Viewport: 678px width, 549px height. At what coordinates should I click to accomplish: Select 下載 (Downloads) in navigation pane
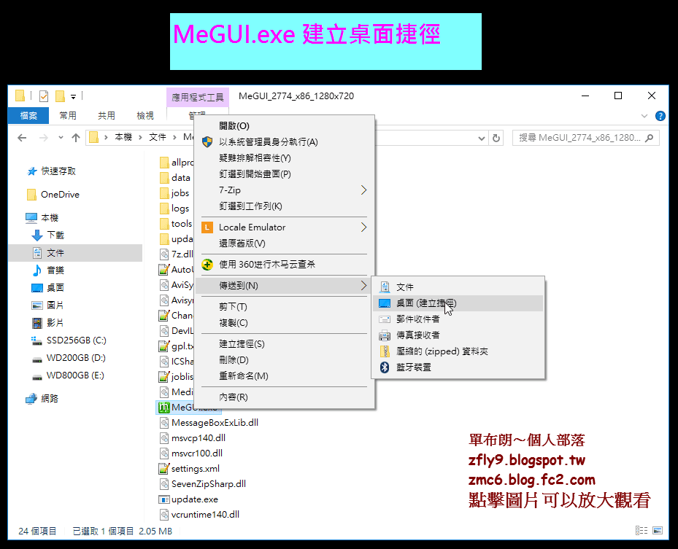point(55,235)
